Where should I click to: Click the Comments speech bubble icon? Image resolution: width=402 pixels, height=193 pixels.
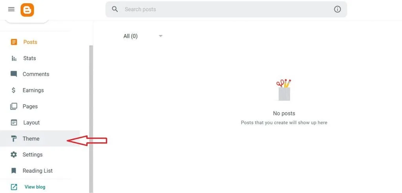[x=14, y=74]
